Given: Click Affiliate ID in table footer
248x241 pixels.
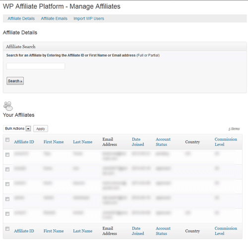Looking at the screenshot, I should click(24, 231).
